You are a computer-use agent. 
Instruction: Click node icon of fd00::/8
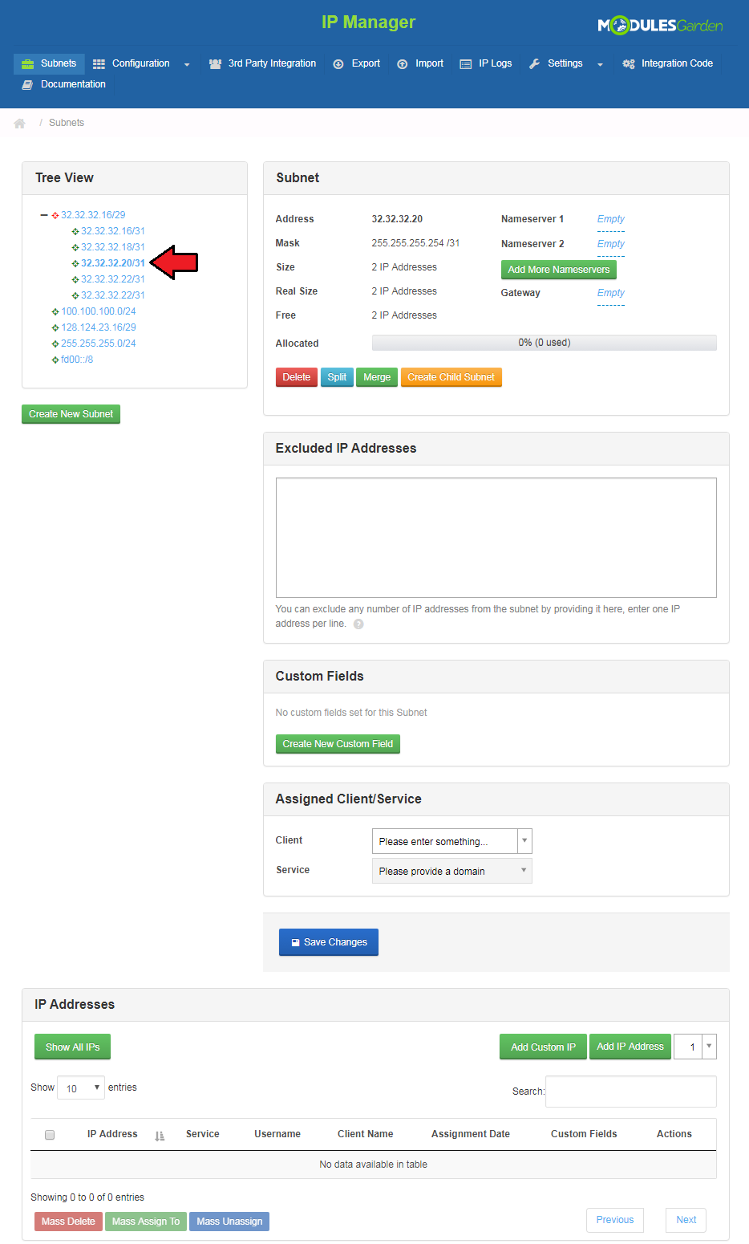tap(55, 360)
